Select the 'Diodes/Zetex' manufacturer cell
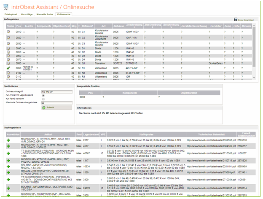The width and height of the screenshot is (263, 199). click(x=215, y=63)
